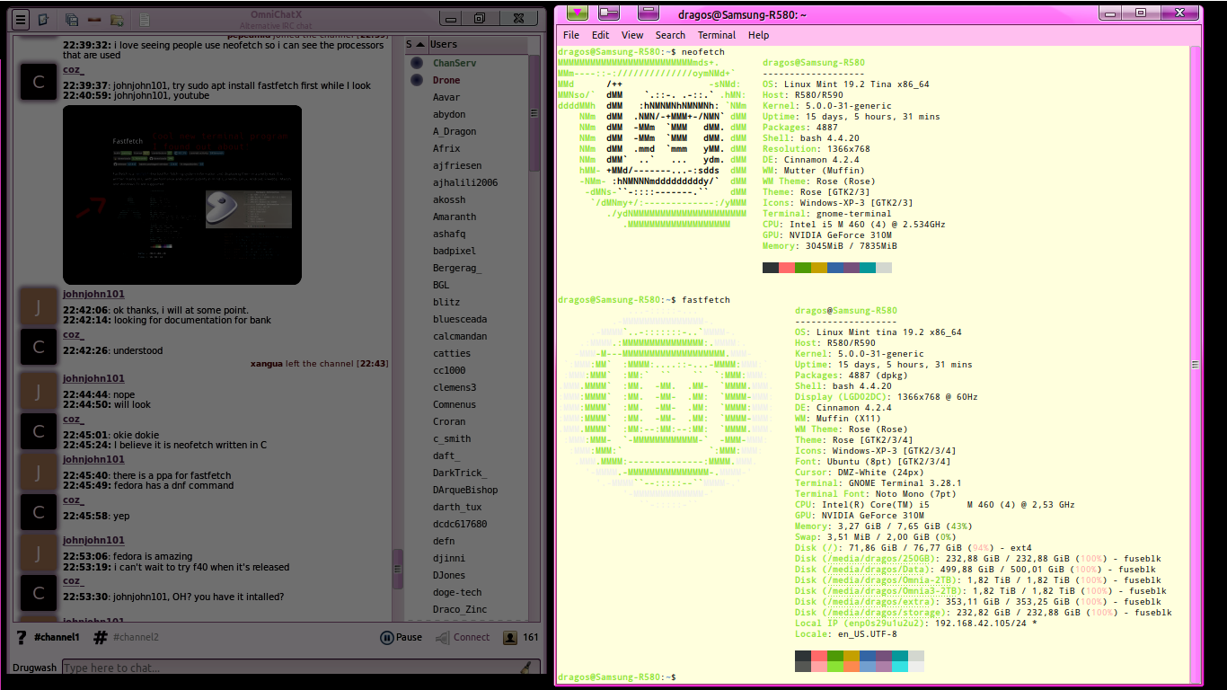
Task: Click ChanServ's status orb icon
Action: tap(416, 63)
